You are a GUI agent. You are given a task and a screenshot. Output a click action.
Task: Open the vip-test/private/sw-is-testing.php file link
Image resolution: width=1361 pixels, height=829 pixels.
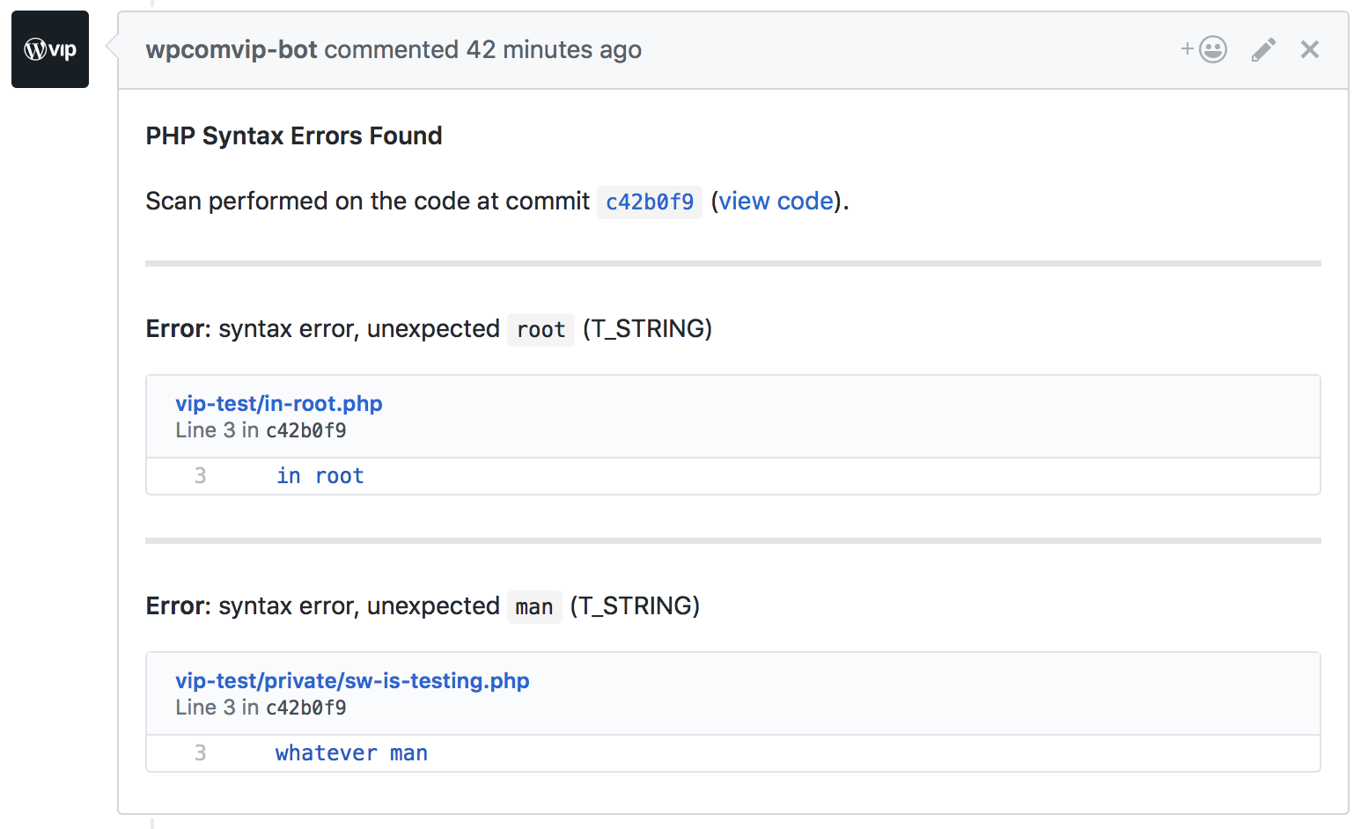pos(352,681)
